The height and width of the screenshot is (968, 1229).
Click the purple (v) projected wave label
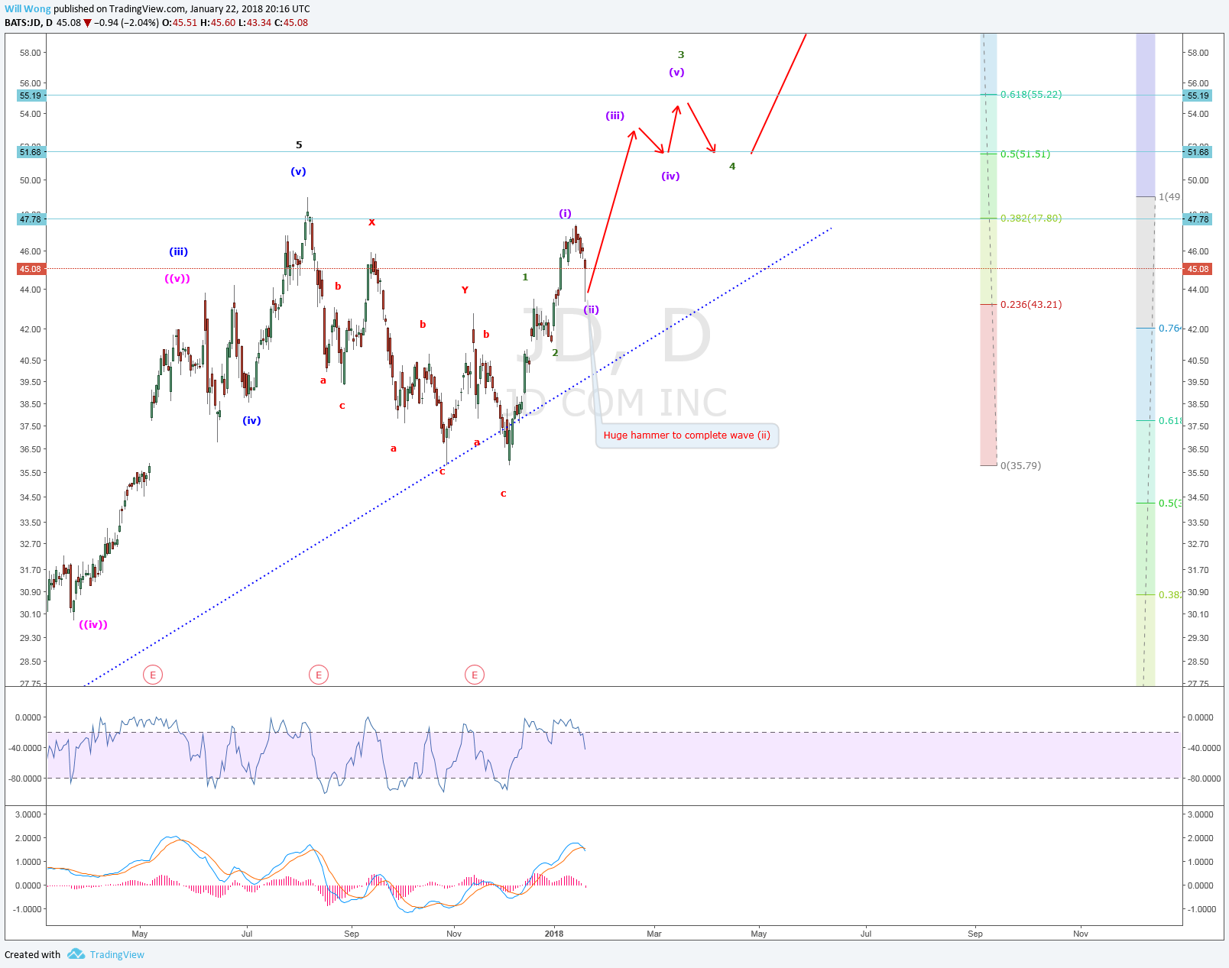(676, 73)
